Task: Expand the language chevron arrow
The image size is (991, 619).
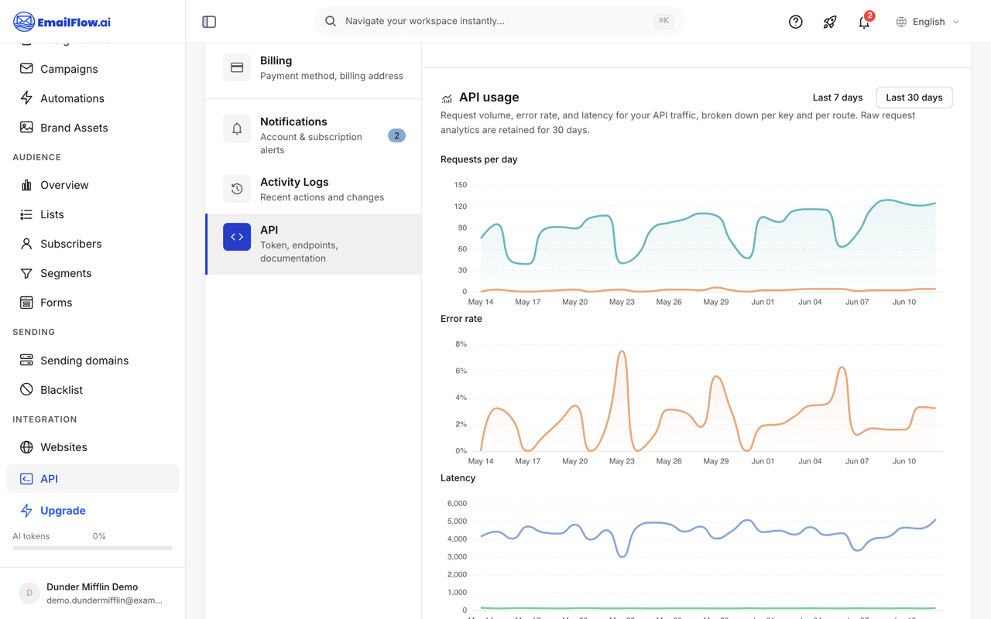Action: [956, 22]
